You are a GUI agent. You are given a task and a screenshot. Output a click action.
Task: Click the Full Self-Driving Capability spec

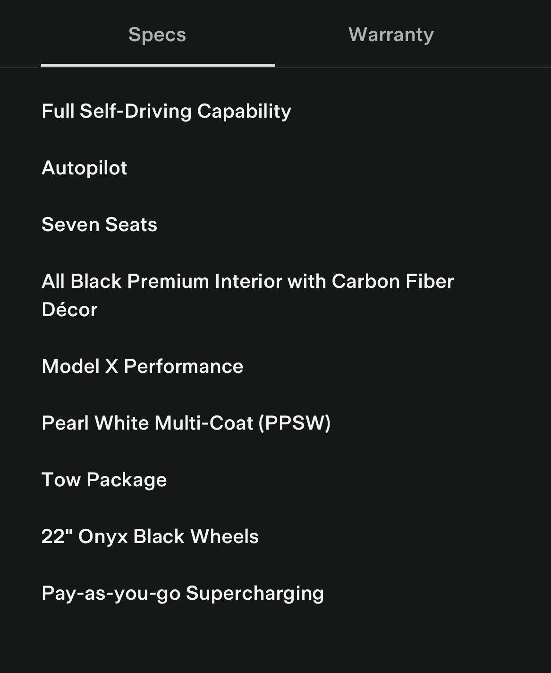coord(166,111)
